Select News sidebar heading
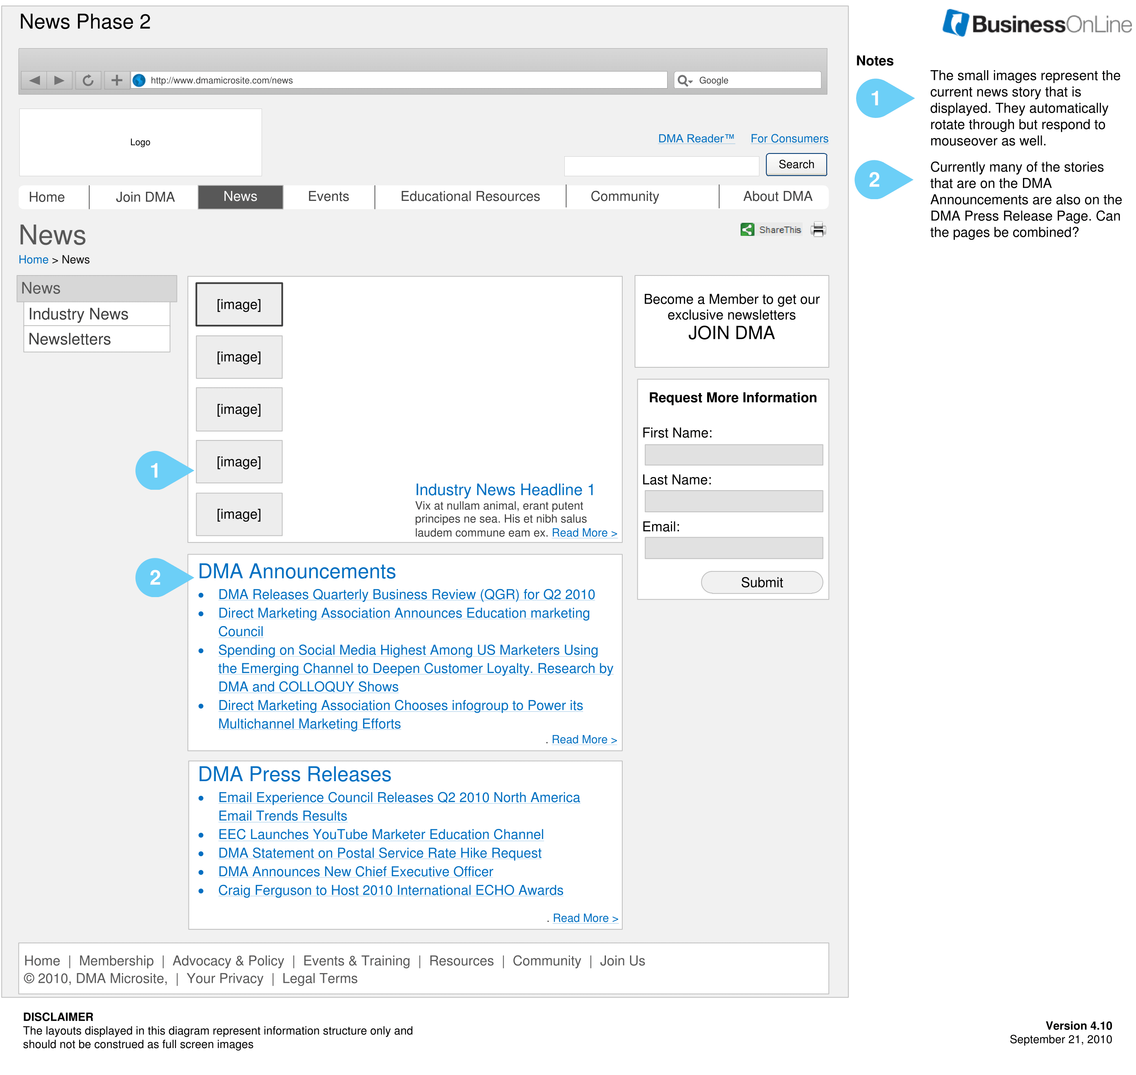The height and width of the screenshot is (1075, 1136). [x=97, y=288]
